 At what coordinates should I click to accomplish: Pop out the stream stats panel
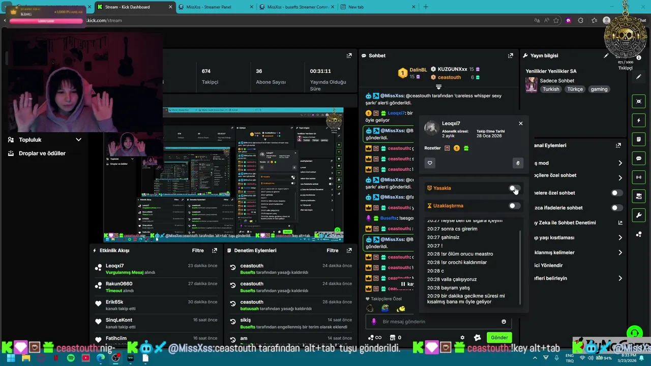[x=349, y=55]
